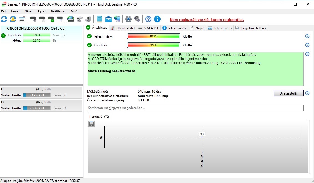Click help icon next to Kondíció bar
The width and height of the screenshot is (314, 183).
(307, 45)
